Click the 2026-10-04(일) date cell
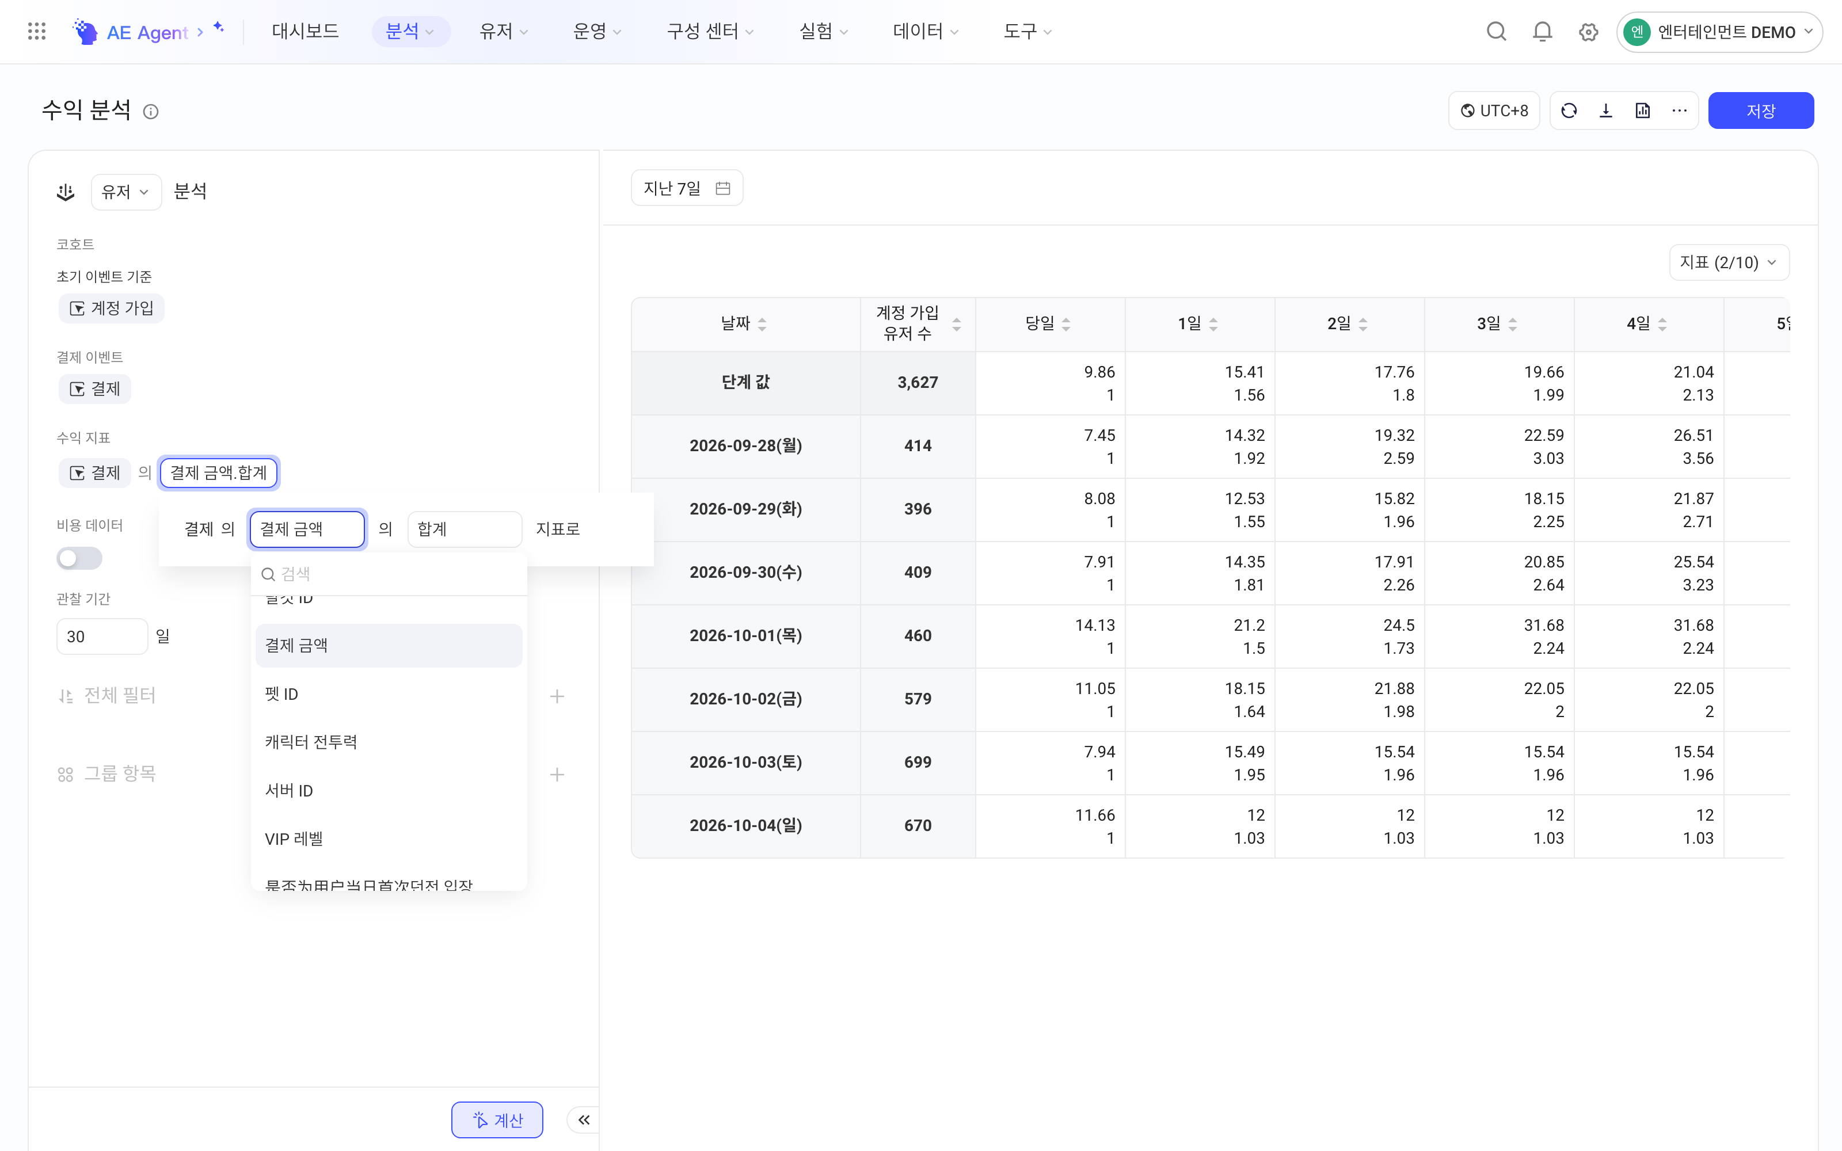The width and height of the screenshot is (1842, 1151). coord(746,826)
